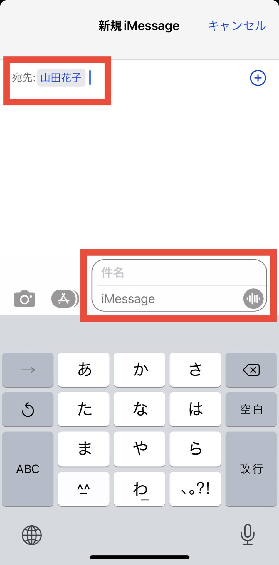Tap the 改行 return key
The height and width of the screenshot is (565, 279).
[x=251, y=469]
